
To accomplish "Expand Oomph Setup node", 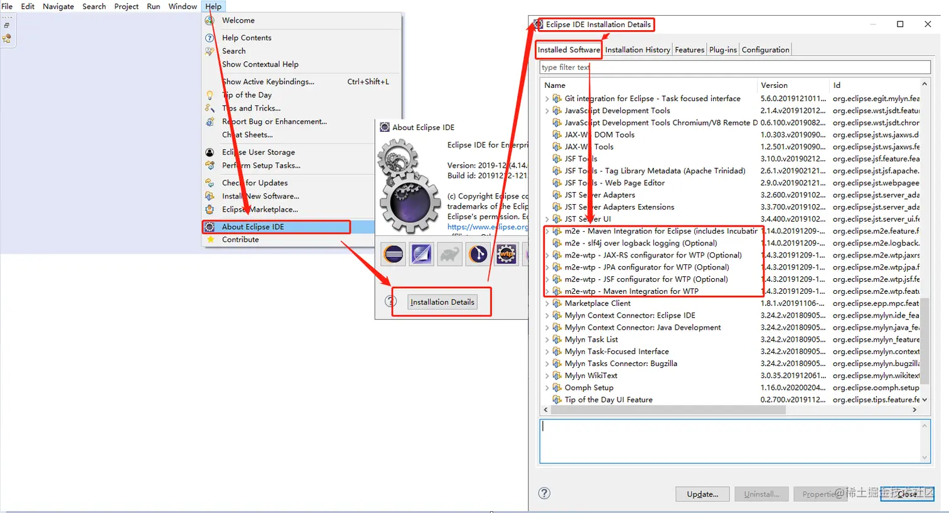I will (x=547, y=387).
